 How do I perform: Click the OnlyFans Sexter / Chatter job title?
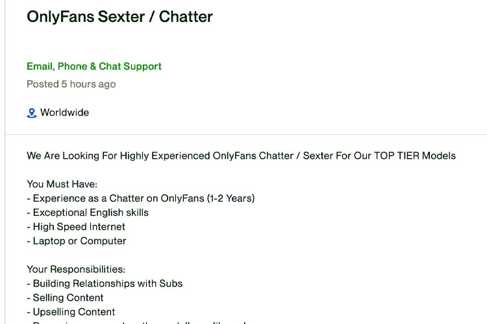120,17
